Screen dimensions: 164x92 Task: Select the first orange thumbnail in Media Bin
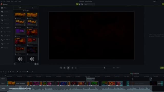pos(20,15)
